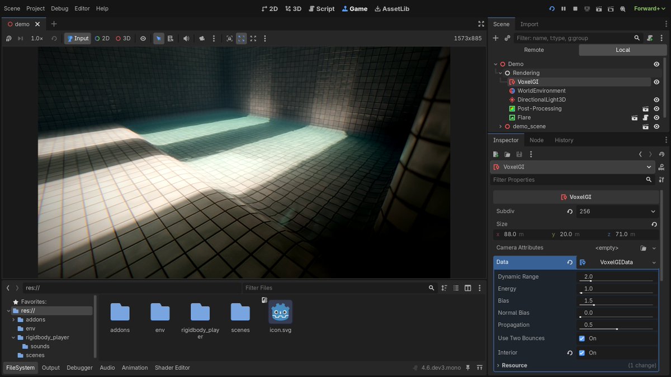Save the current VoxelGIData resource
Image resolution: width=671 pixels, height=377 pixels.
(x=519, y=154)
